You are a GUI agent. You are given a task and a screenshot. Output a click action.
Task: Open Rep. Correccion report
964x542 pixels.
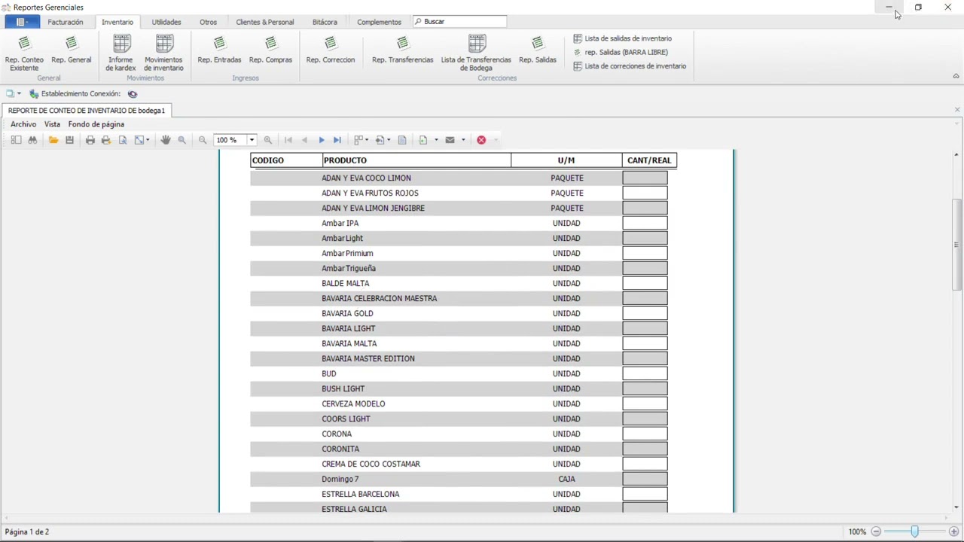pyautogui.click(x=330, y=50)
